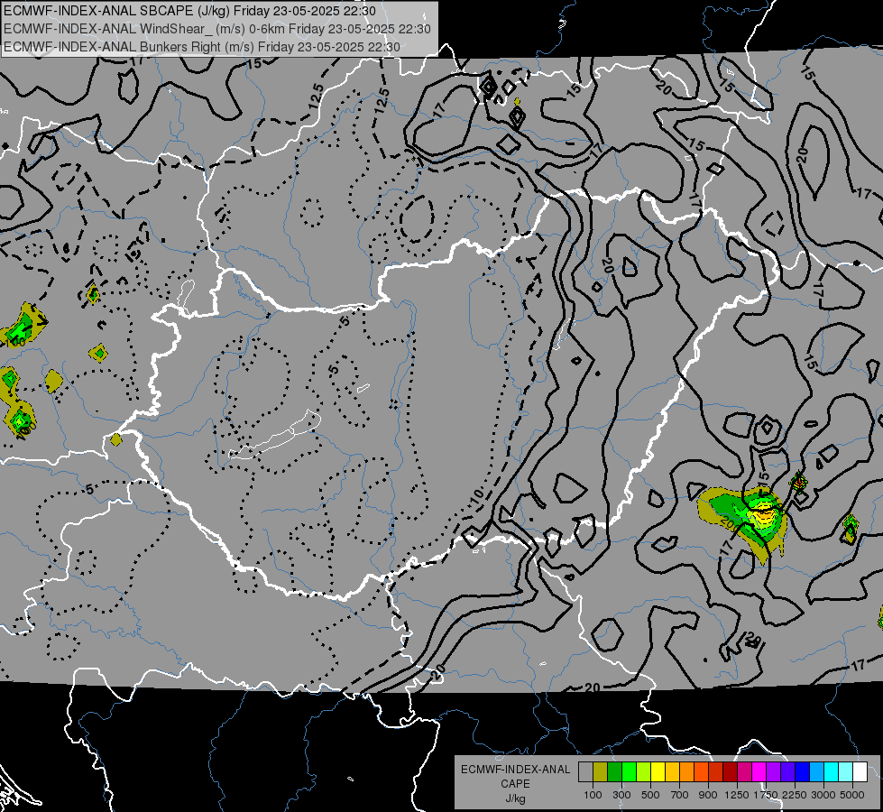Click the 3000 legend value
Screen dimensions: 883x812
pyautogui.click(x=823, y=795)
